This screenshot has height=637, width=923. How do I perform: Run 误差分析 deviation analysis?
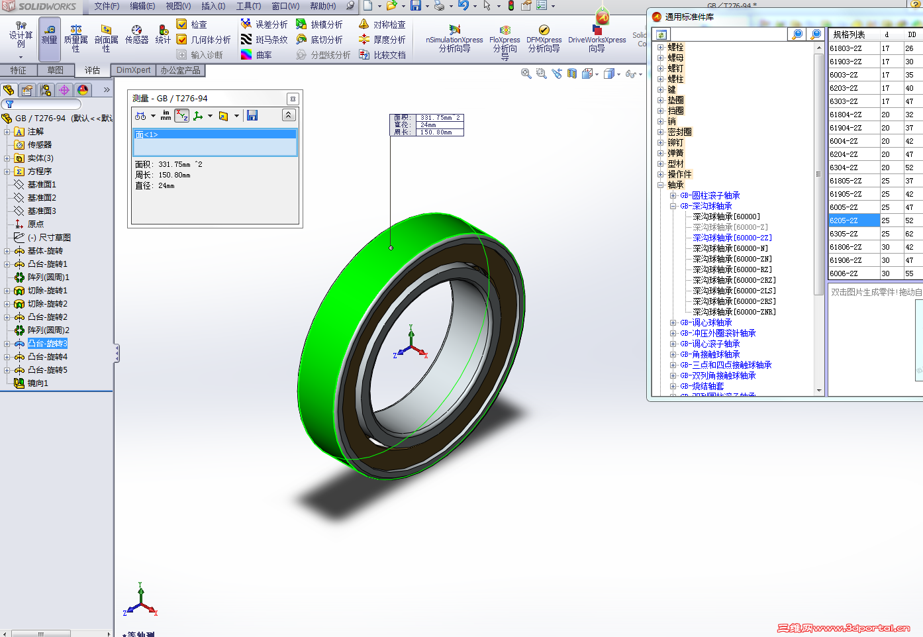[x=264, y=24]
